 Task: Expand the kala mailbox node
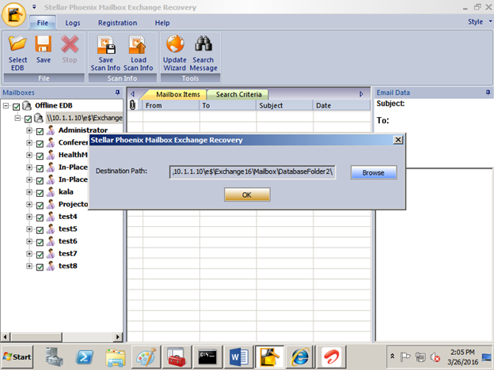tap(29, 192)
